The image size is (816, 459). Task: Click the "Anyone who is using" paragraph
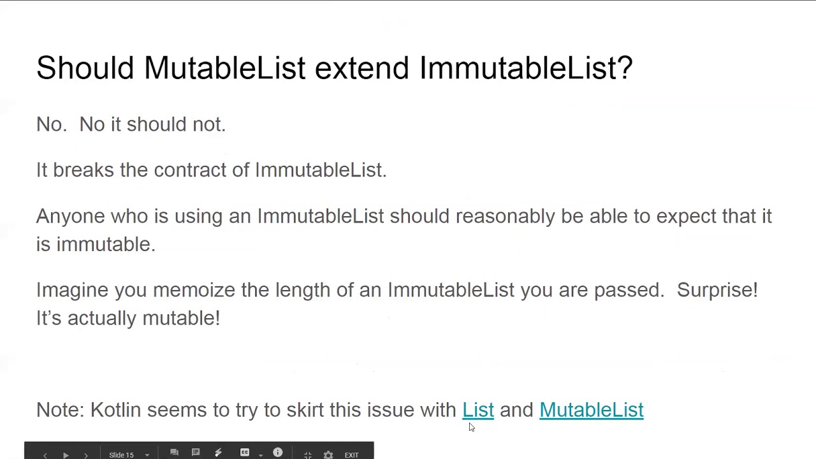[x=404, y=229]
